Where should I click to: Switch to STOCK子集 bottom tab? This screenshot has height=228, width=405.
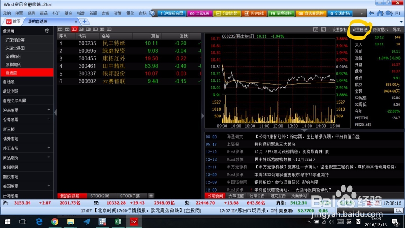pos(130,196)
